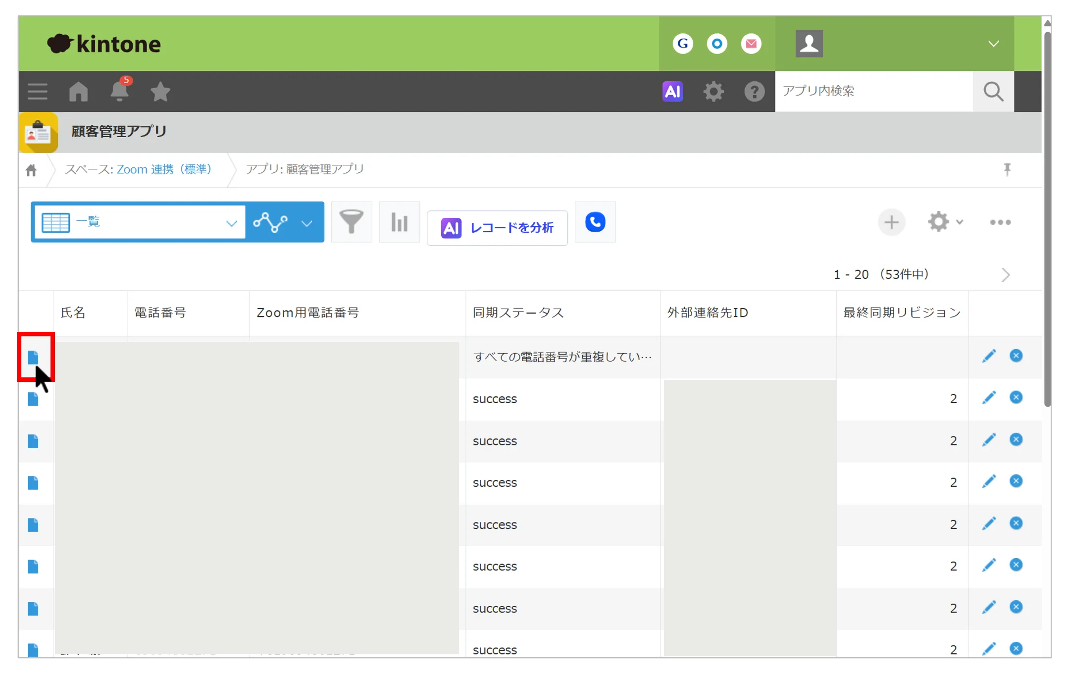Click the breadcrumb home icon
The height and width of the screenshot is (678, 1068).
[x=31, y=170]
